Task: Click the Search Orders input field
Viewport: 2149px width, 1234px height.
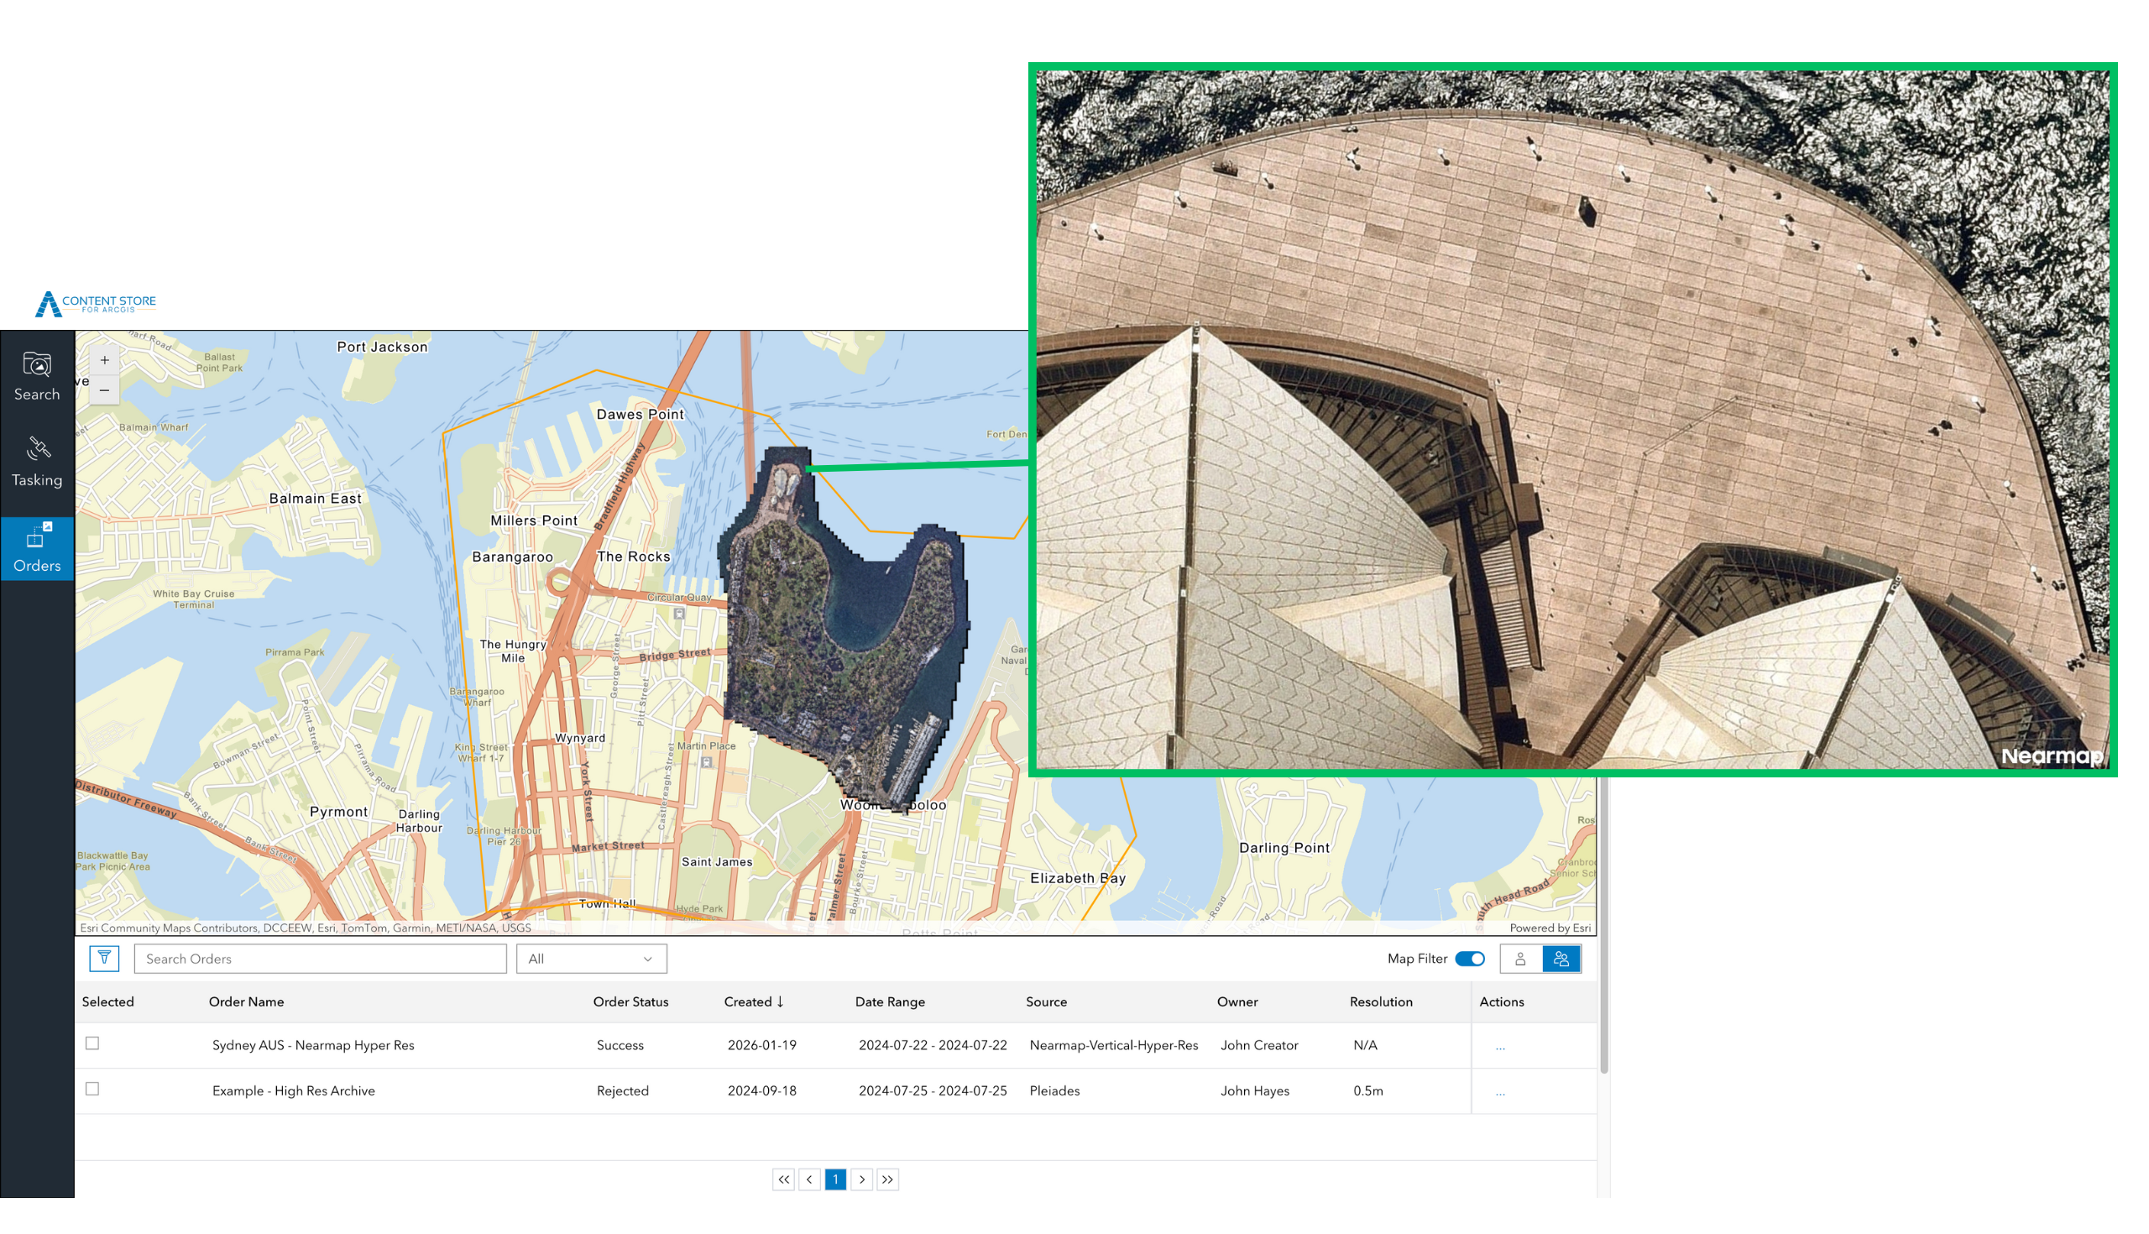Action: 321,959
